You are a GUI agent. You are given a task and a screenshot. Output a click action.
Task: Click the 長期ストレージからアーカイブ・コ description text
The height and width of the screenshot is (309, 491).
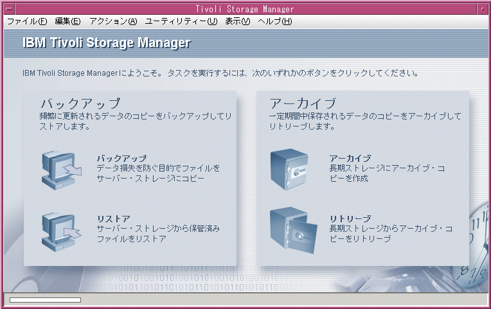(x=391, y=234)
